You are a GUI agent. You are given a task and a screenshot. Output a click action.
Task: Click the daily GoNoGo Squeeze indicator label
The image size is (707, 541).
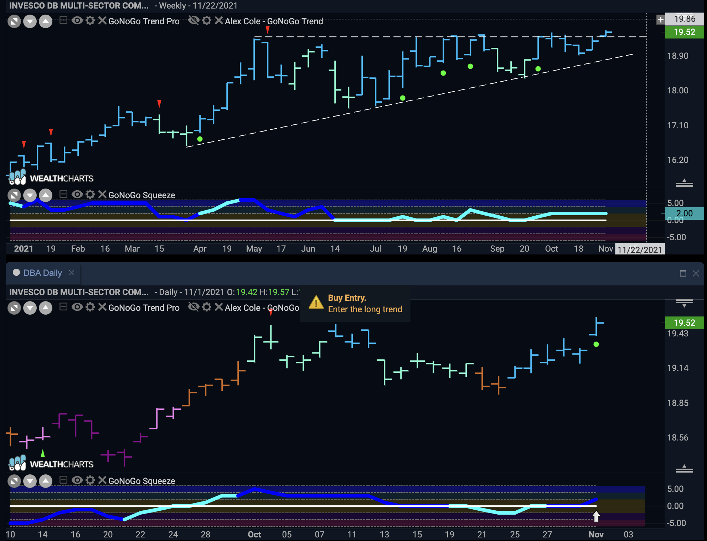coord(141,481)
